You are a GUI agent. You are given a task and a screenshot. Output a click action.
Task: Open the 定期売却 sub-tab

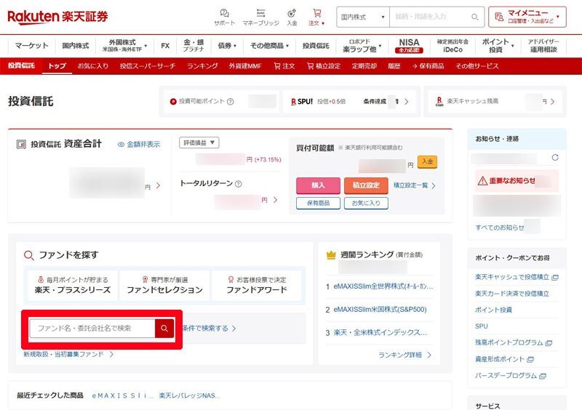point(364,66)
